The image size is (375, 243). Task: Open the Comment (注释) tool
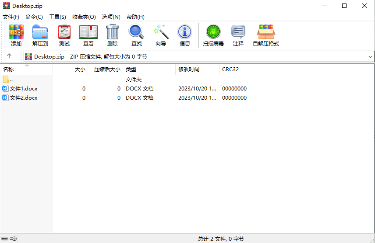pyautogui.click(x=238, y=35)
